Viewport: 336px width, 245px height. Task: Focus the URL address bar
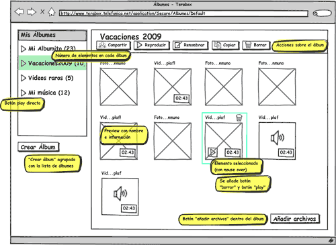click(183, 13)
